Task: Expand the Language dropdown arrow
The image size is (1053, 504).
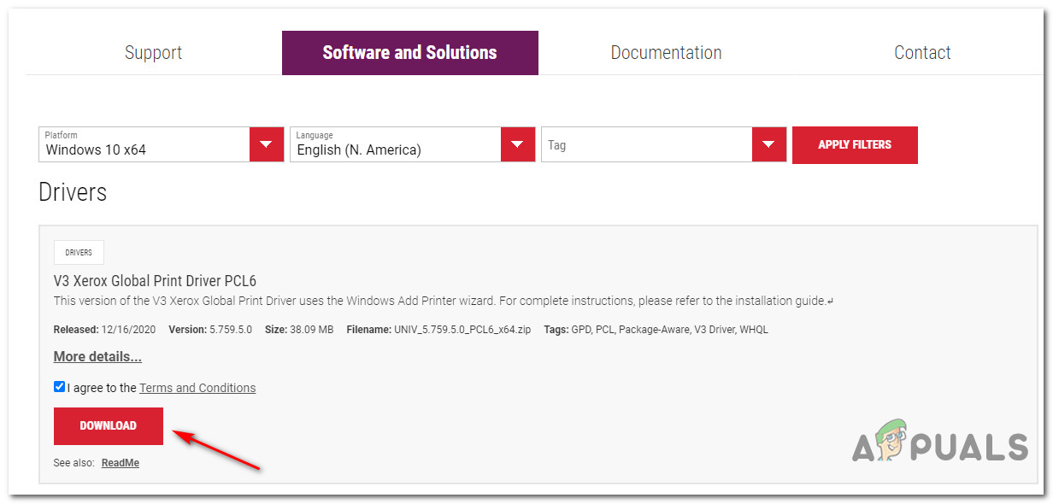Action: (x=517, y=144)
